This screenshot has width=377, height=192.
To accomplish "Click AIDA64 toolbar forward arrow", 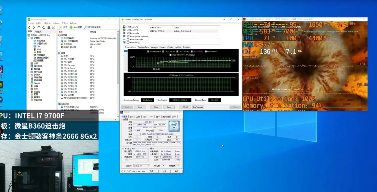I will click(x=34, y=27).
